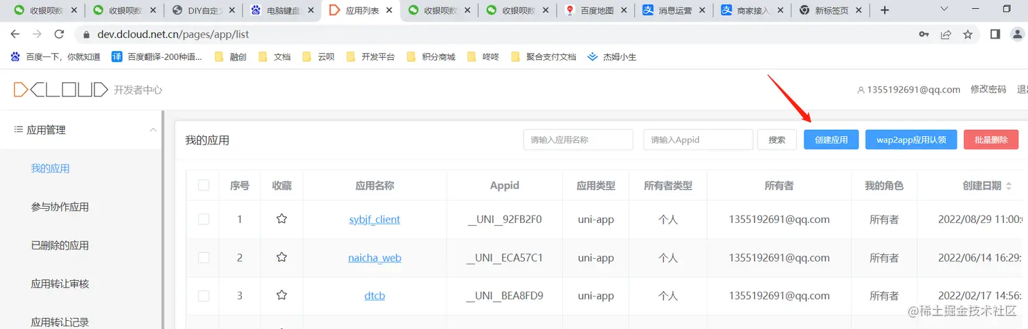Click the browser back arrow

click(x=15, y=34)
